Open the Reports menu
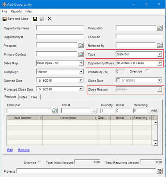166x177 pixels. tap(16, 11)
